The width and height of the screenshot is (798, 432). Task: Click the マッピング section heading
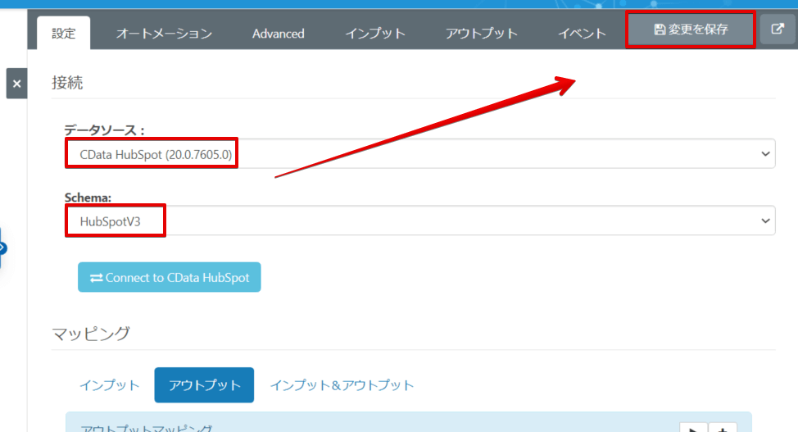[91, 334]
